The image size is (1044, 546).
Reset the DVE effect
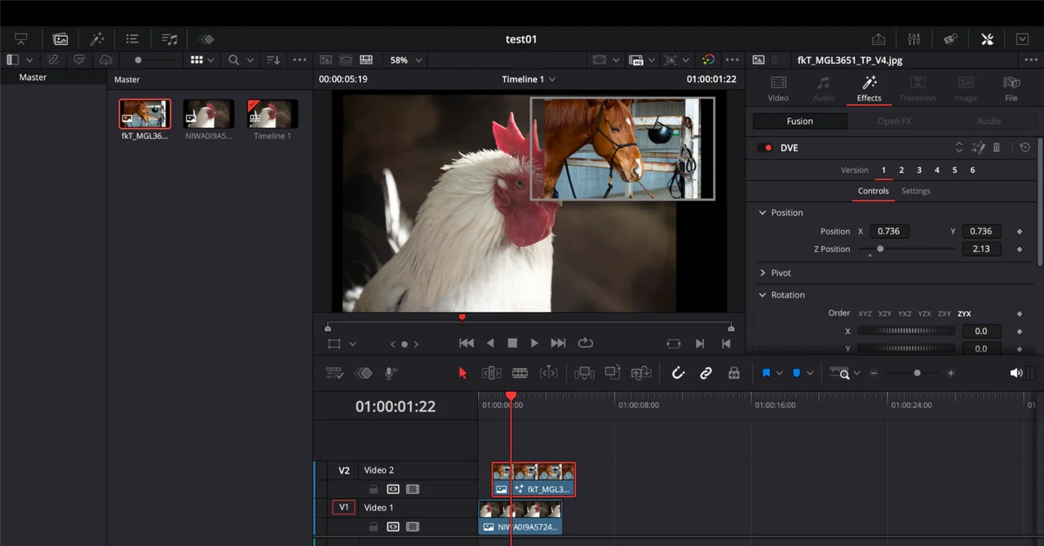tap(1025, 148)
